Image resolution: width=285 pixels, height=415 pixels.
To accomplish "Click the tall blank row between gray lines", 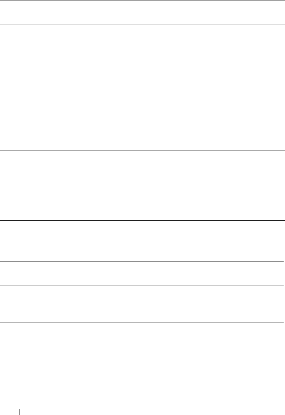I will pos(142,111).
